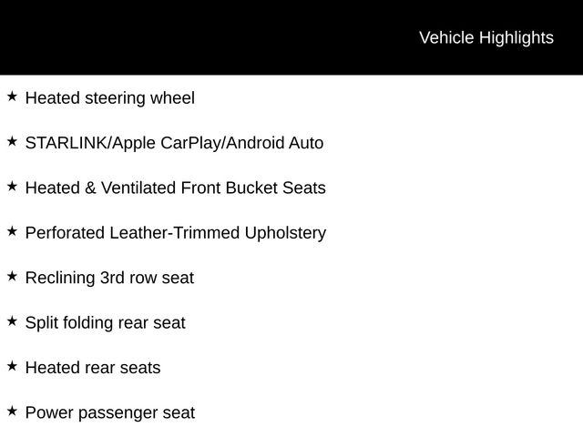Tap the star beside Reclining 3rd row seat
583x437 pixels.
12,276
